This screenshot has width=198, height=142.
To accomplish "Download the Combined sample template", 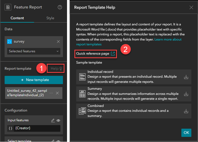I will point(186,111).
